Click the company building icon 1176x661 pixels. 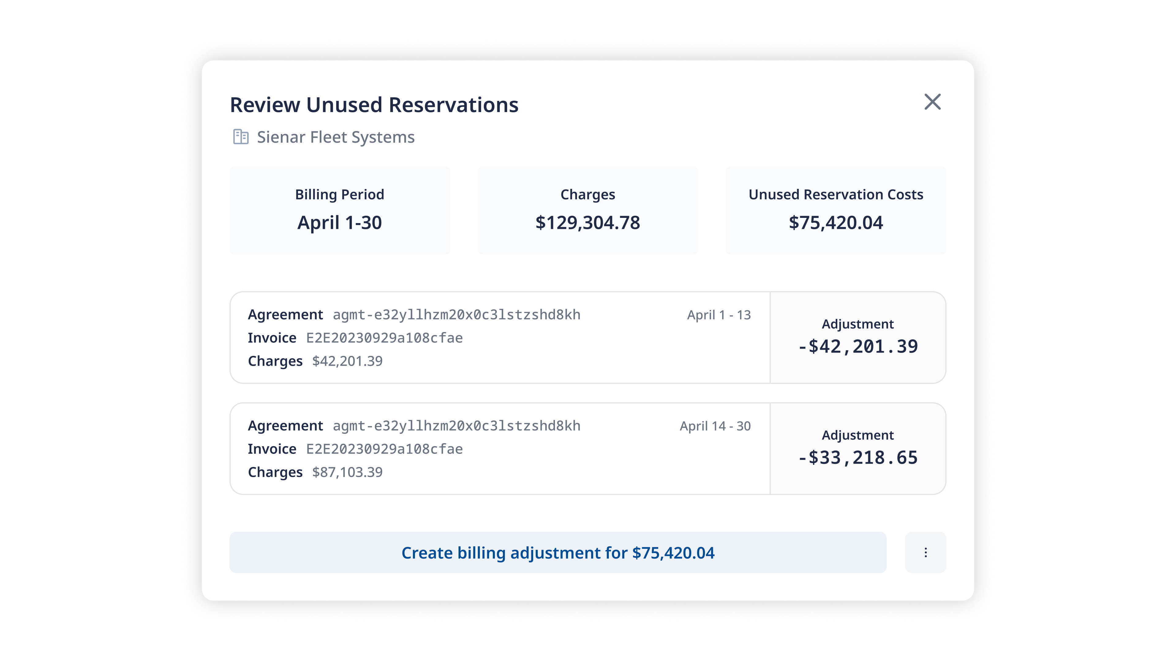coord(241,137)
